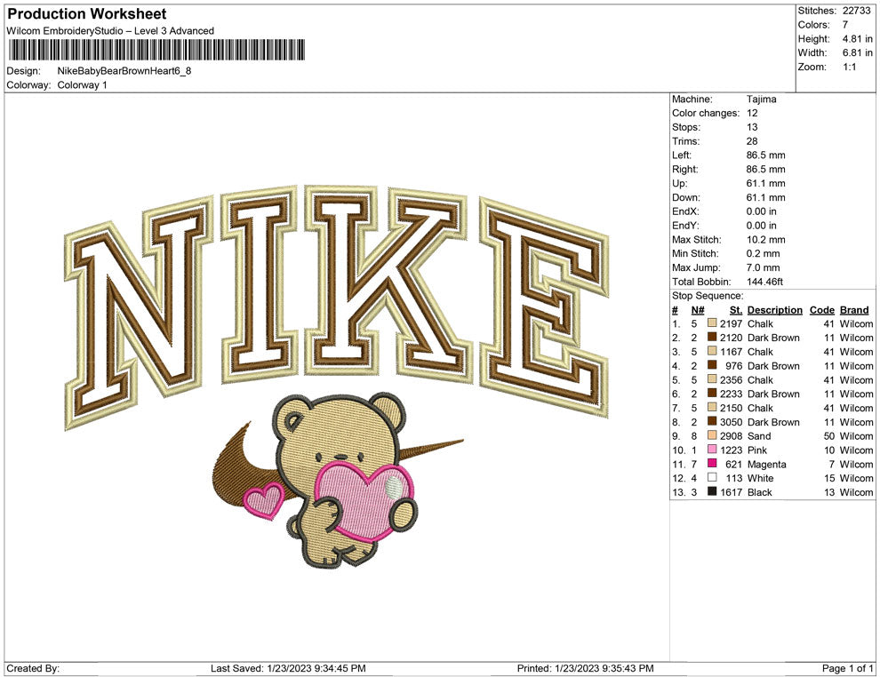Click the Stitches value 22733
This screenshot has width=880, height=677.
click(x=856, y=11)
